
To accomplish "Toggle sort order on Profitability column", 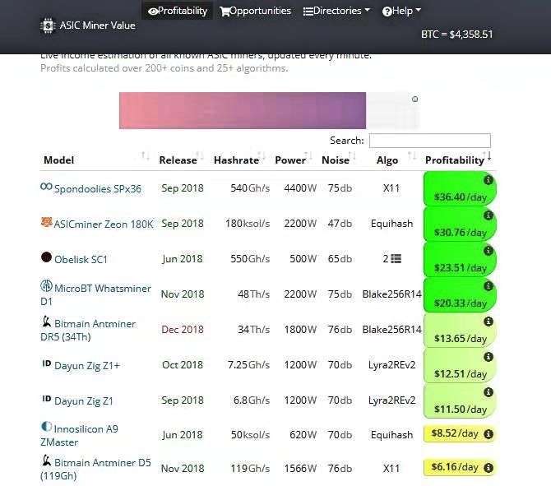I will (x=487, y=156).
